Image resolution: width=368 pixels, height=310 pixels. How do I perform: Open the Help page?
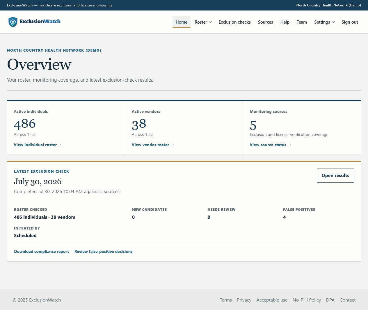285,22
